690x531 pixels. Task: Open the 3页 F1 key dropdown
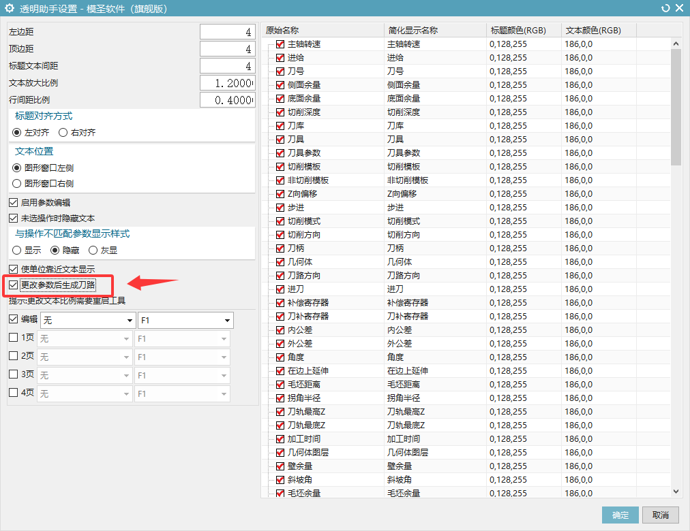pyautogui.click(x=182, y=376)
